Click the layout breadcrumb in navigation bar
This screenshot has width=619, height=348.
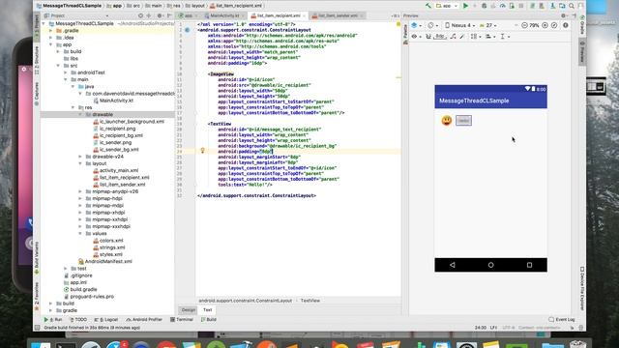click(x=195, y=6)
